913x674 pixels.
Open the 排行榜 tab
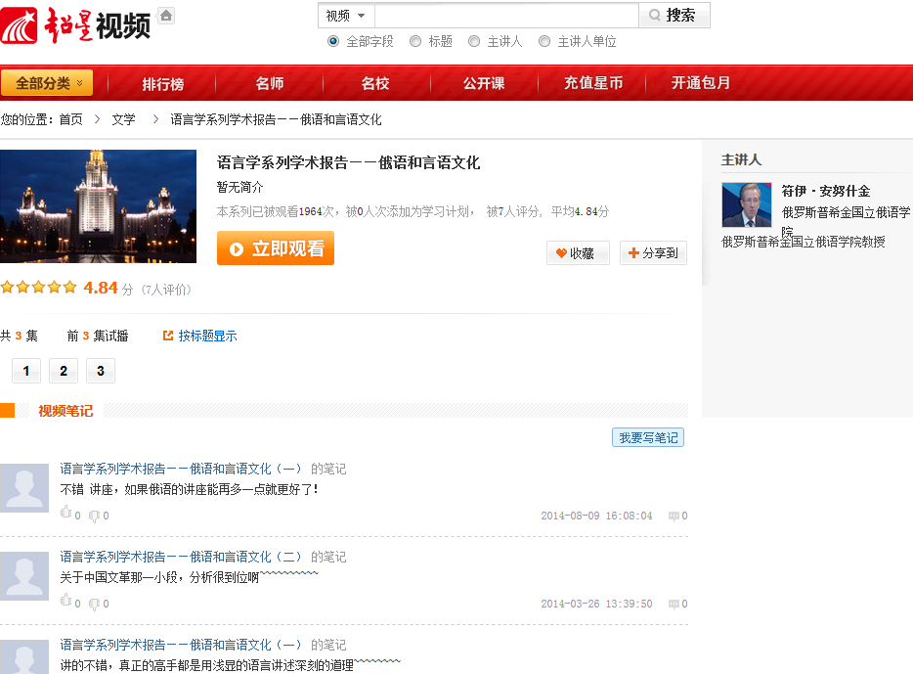click(x=162, y=83)
